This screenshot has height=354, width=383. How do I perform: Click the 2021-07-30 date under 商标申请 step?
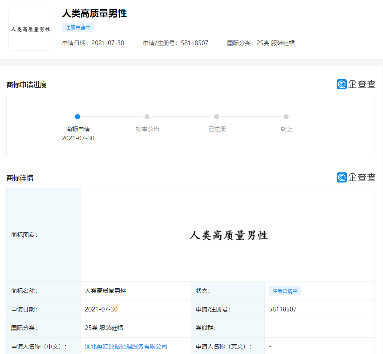tap(78, 138)
